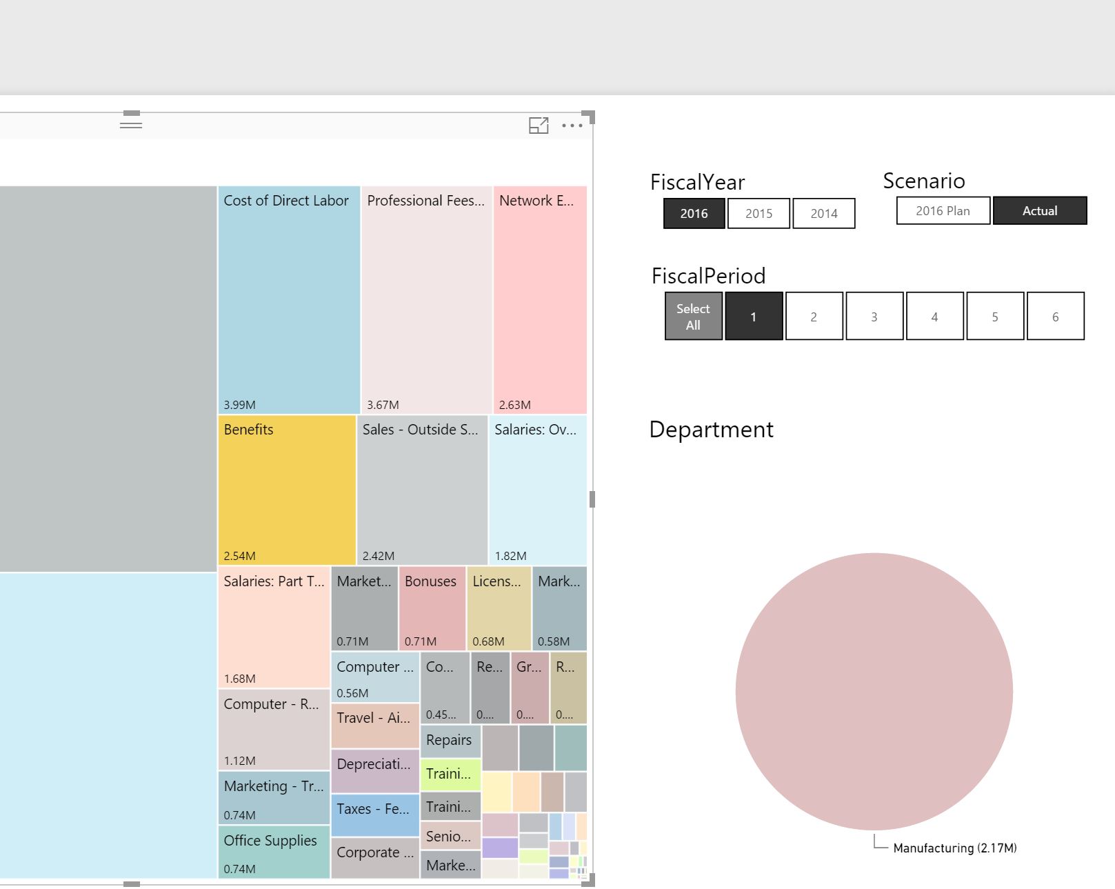Select the Benefits yellow treemap tile

coord(287,490)
